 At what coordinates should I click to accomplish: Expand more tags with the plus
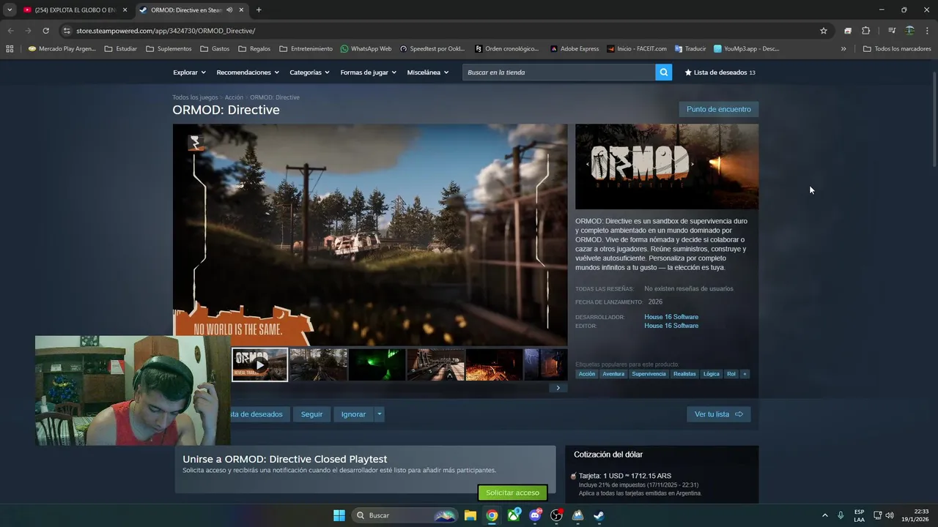(x=745, y=374)
